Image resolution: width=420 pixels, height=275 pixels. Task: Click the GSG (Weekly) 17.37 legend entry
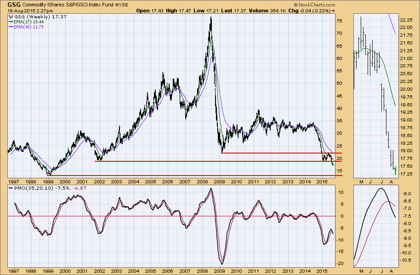(x=40, y=17)
